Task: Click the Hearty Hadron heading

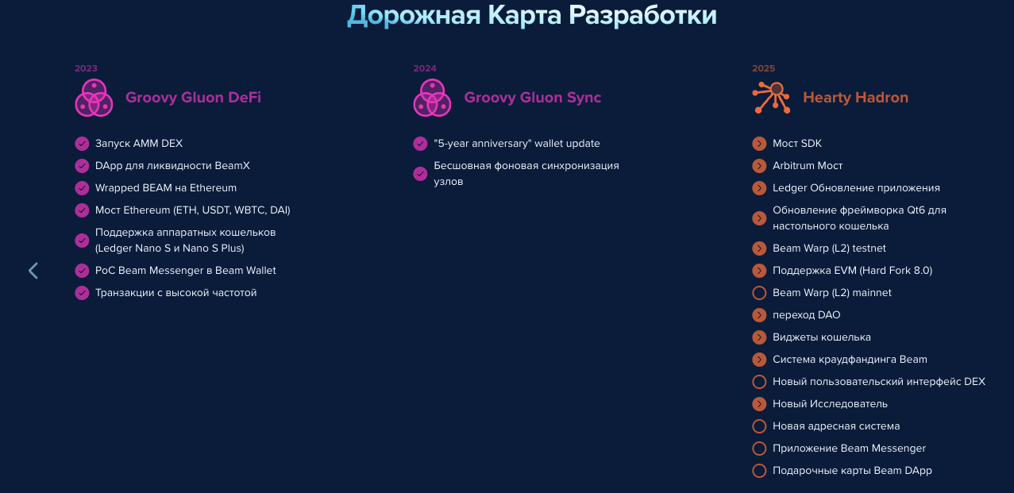Action: [x=855, y=98]
